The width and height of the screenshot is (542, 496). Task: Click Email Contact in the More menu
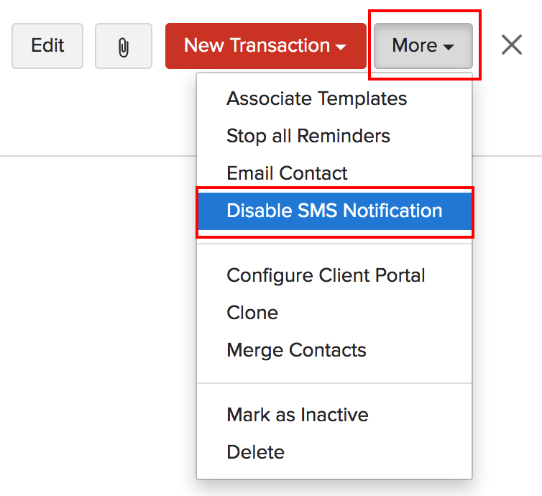(287, 173)
